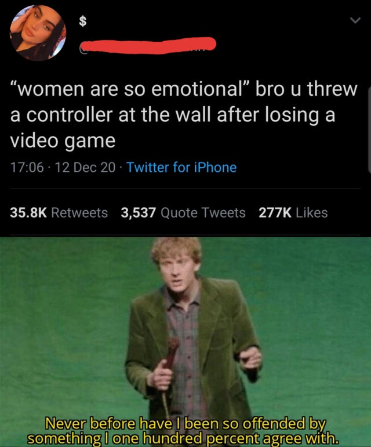Screen dimensions: 371x447
Task: Open the tweet author's profile picture
Action: (38, 33)
